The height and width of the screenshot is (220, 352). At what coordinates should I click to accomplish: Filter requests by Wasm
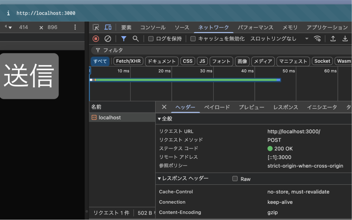(343, 61)
